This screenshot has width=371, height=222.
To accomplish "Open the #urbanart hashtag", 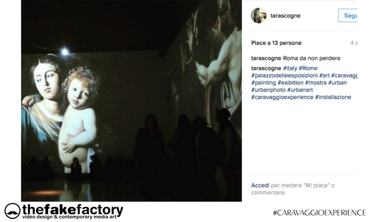I will 300,90.
